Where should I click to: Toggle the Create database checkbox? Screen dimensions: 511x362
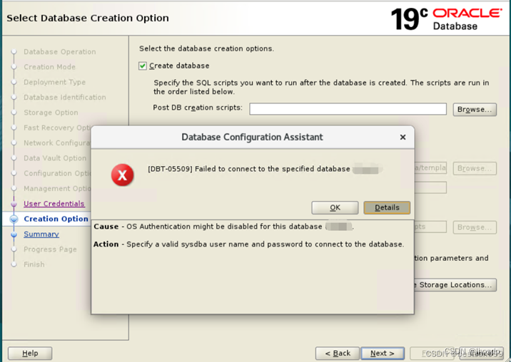point(143,66)
